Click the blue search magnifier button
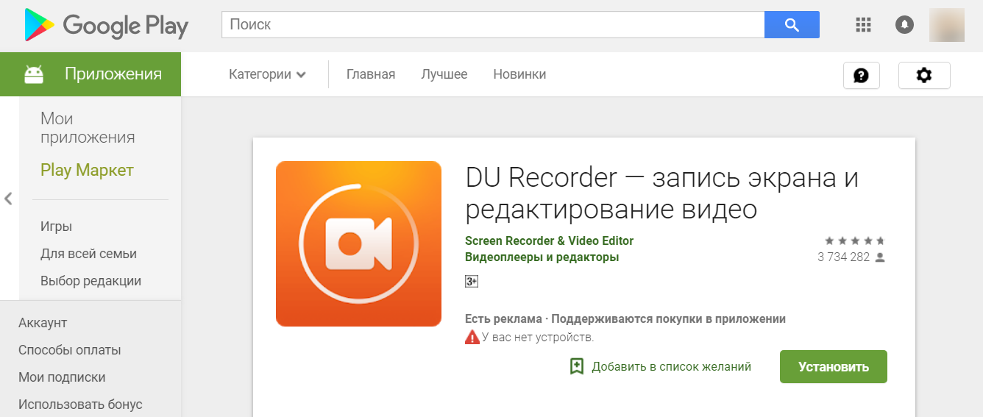 click(x=792, y=25)
